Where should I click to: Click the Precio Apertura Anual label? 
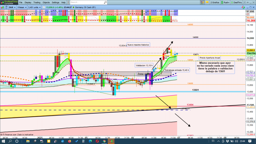coord(210,58)
